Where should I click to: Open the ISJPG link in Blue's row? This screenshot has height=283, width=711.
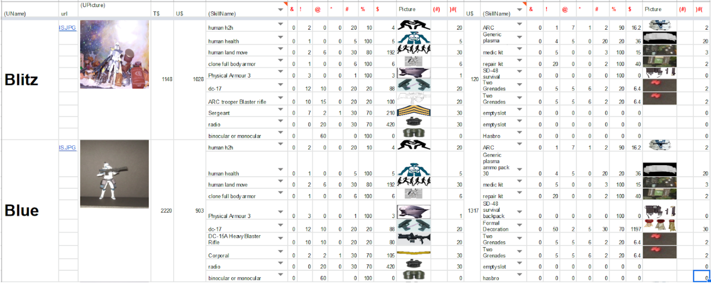click(67, 147)
